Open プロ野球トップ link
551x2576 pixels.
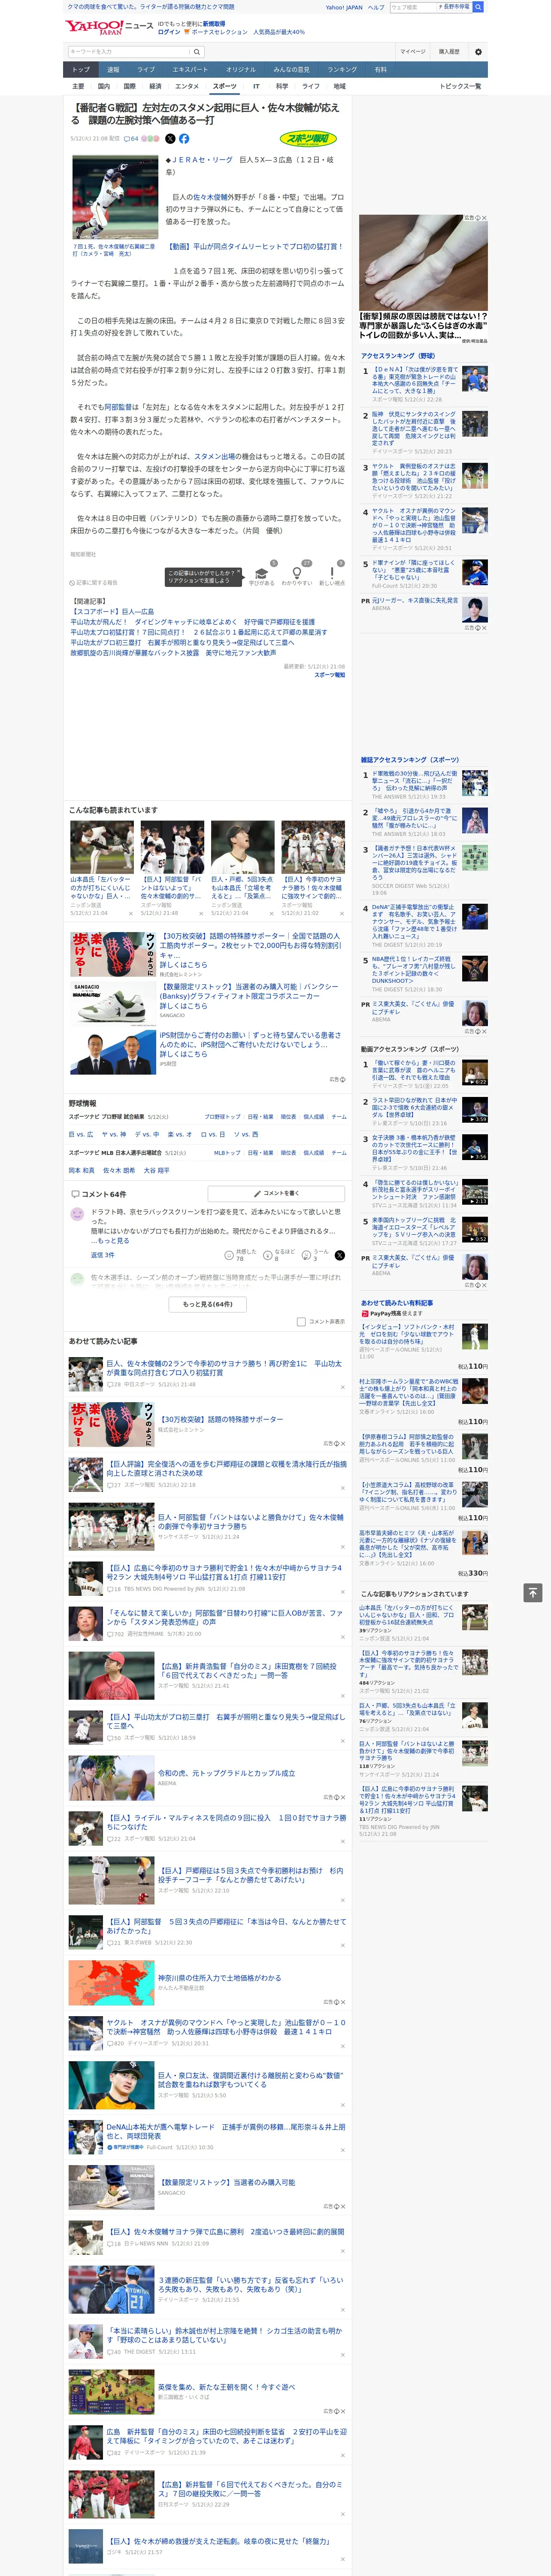click(222, 1117)
